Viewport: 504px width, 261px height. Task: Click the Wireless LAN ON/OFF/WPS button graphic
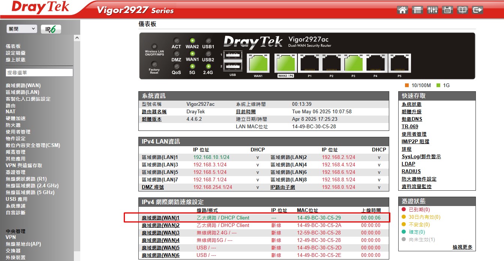click(x=154, y=47)
